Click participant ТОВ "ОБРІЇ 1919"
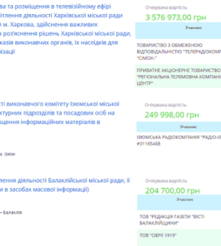Screen dimensions: 221x246 [158, 236]
